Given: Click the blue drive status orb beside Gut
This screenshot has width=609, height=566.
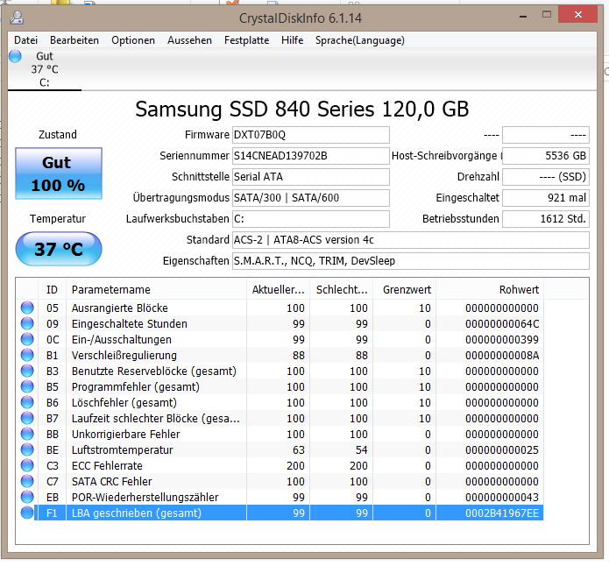Looking at the screenshot, I should 15,56.
